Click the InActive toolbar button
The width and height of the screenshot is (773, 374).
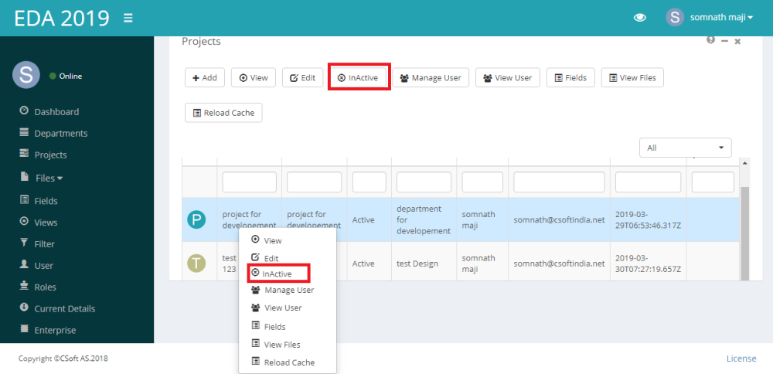(357, 78)
